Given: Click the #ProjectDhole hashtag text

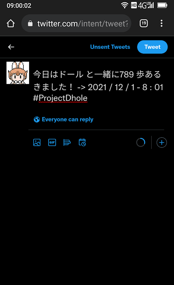Looking at the screenshot, I should (60, 98).
